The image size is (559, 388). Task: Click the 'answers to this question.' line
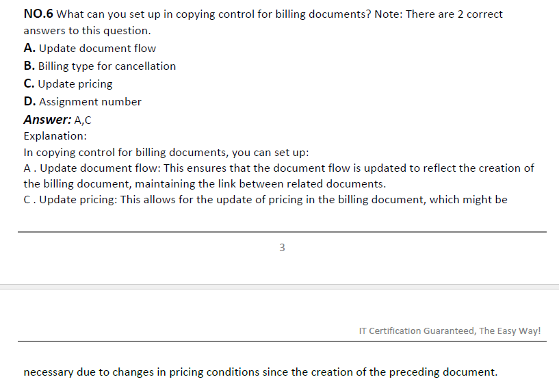tap(88, 31)
